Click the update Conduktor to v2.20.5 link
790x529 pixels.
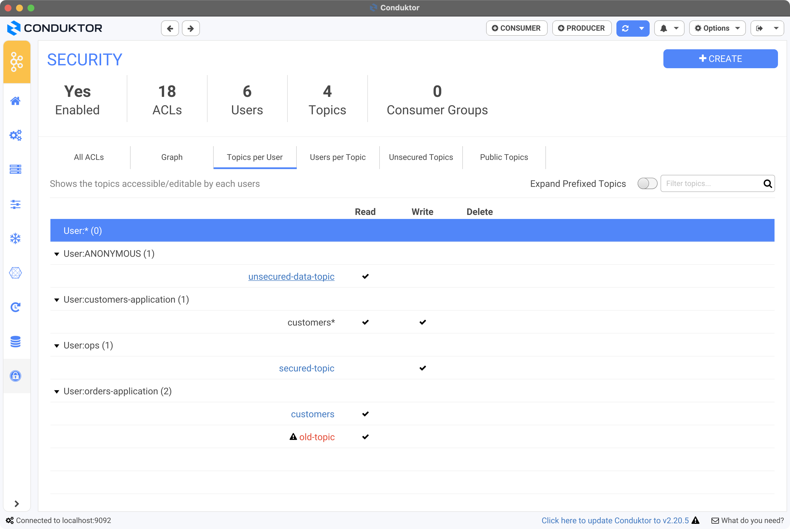click(615, 521)
